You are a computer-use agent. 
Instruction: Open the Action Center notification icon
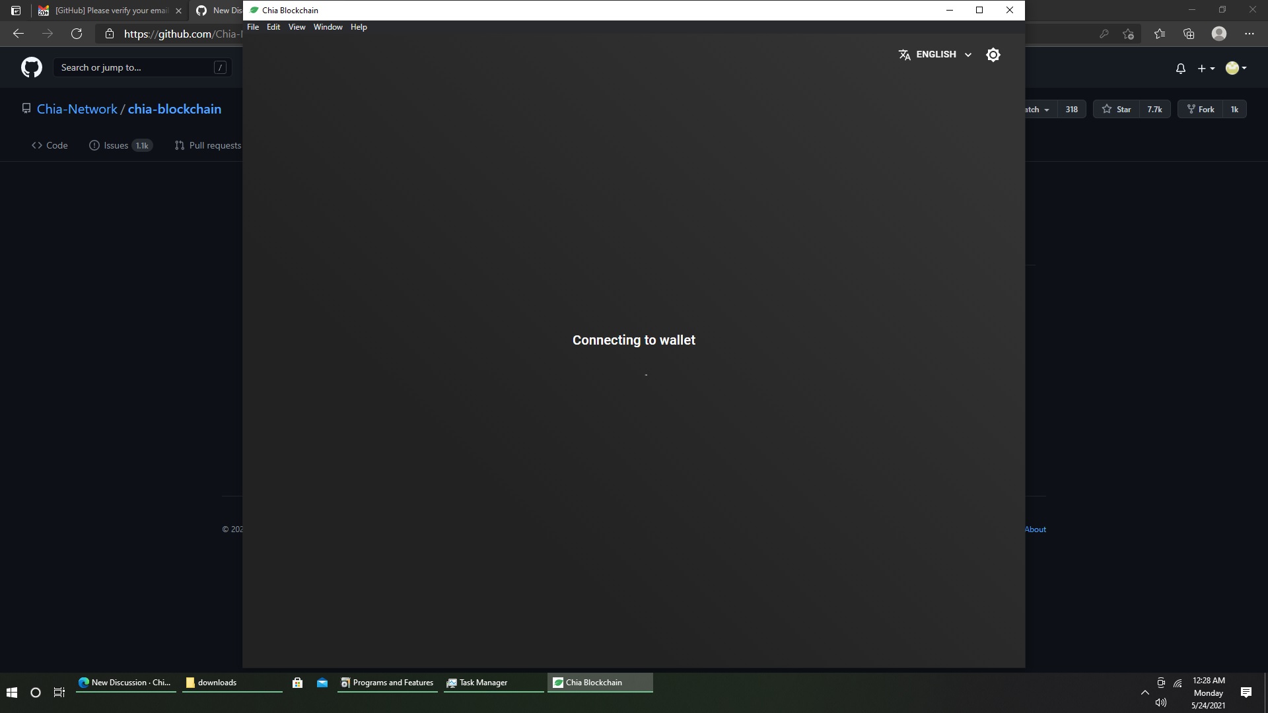[x=1246, y=693]
